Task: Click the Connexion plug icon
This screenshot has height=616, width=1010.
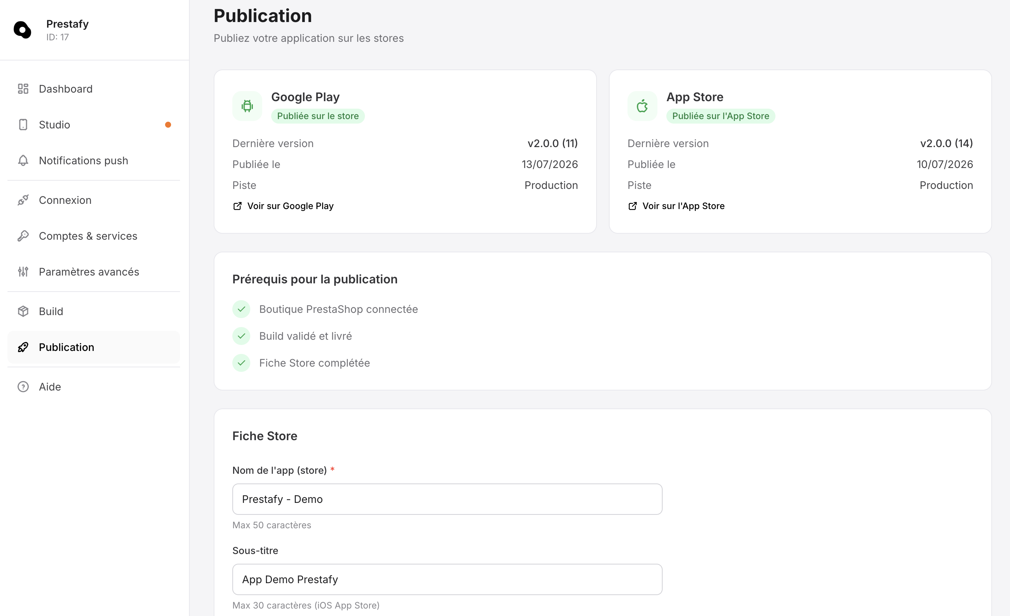Action: tap(24, 200)
